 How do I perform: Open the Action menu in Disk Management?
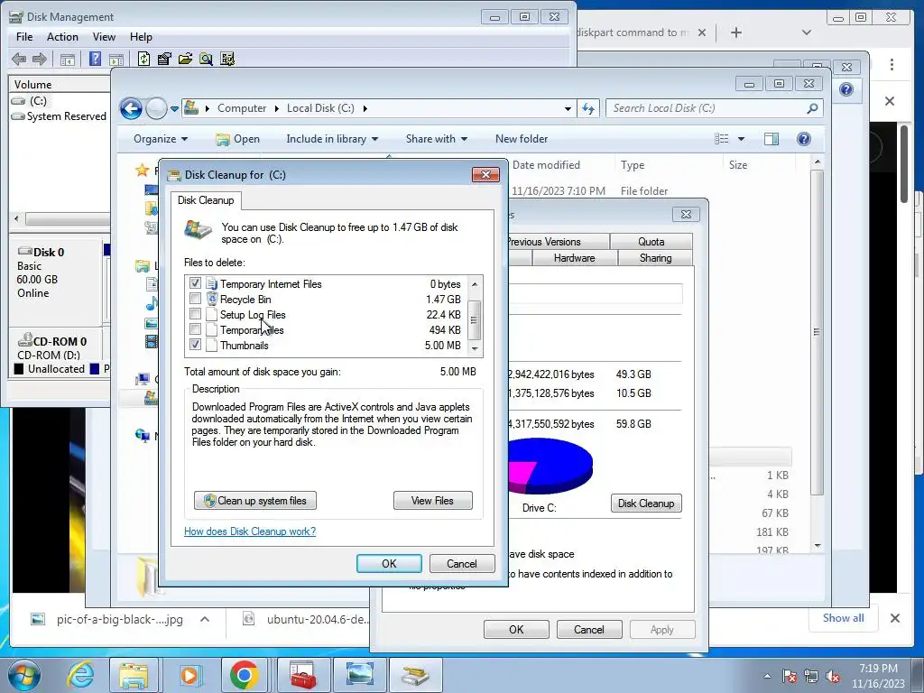[x=62, y=36]
